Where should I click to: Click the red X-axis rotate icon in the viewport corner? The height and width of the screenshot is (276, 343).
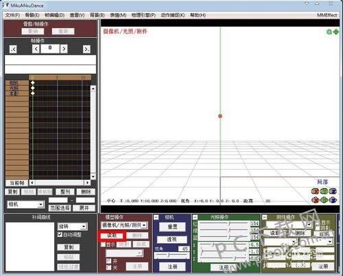pyautogui.click(x=316, y=192)
